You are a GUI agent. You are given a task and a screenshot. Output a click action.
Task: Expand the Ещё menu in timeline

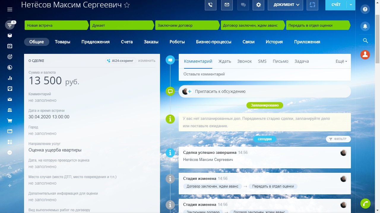pos(341,61)
